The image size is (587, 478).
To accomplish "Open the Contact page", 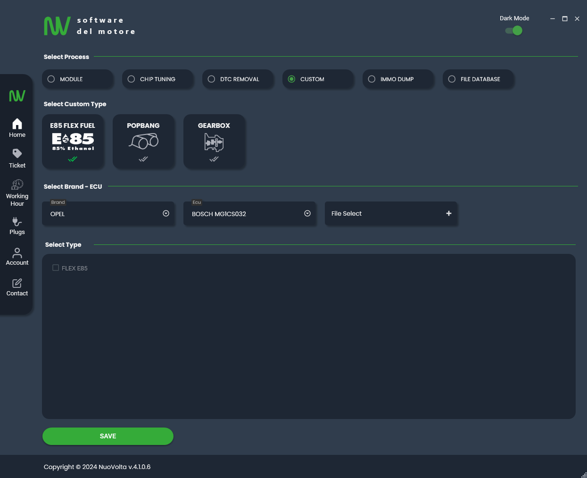I will (17, 287).
